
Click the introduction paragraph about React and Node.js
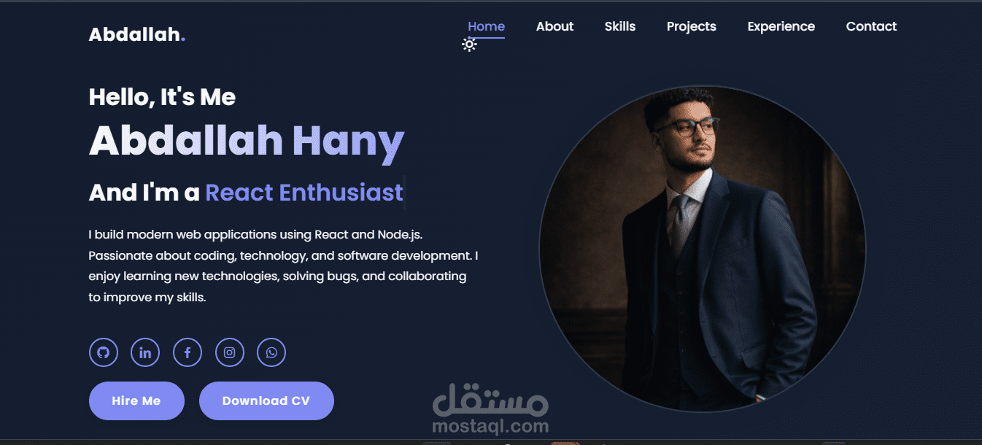[283, 266]
